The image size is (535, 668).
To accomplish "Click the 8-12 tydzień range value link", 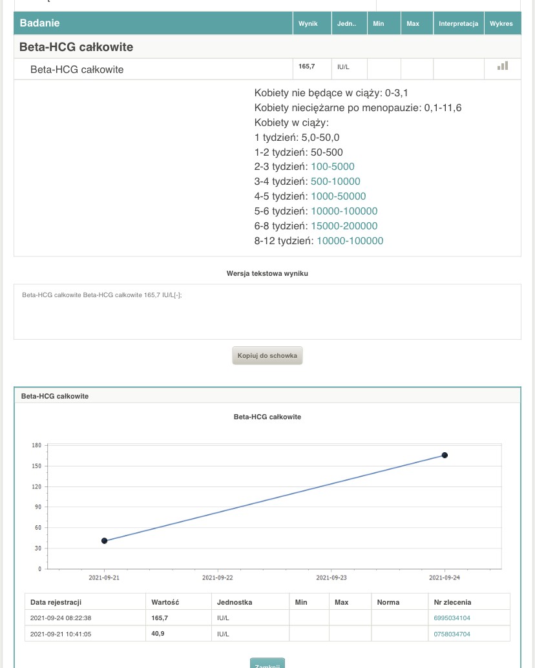I will (350, 241).
